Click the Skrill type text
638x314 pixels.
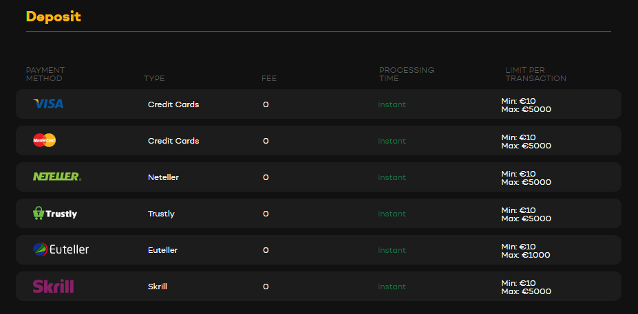(158, 287)
